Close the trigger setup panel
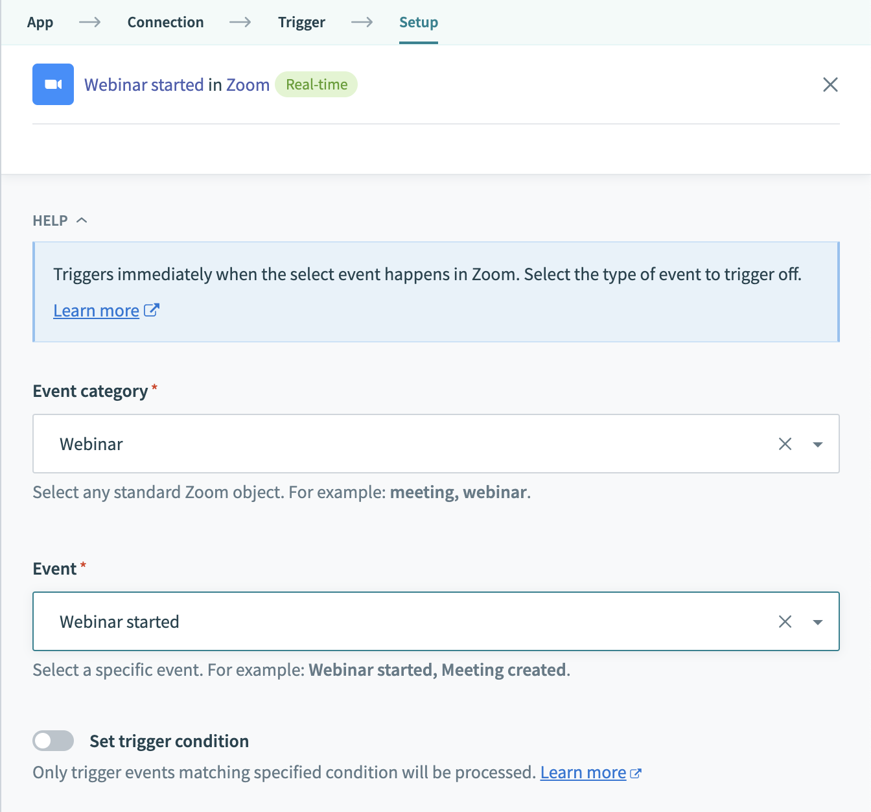Image resolution: width=871 pixels, height=812 pixels. coord(830,84)
